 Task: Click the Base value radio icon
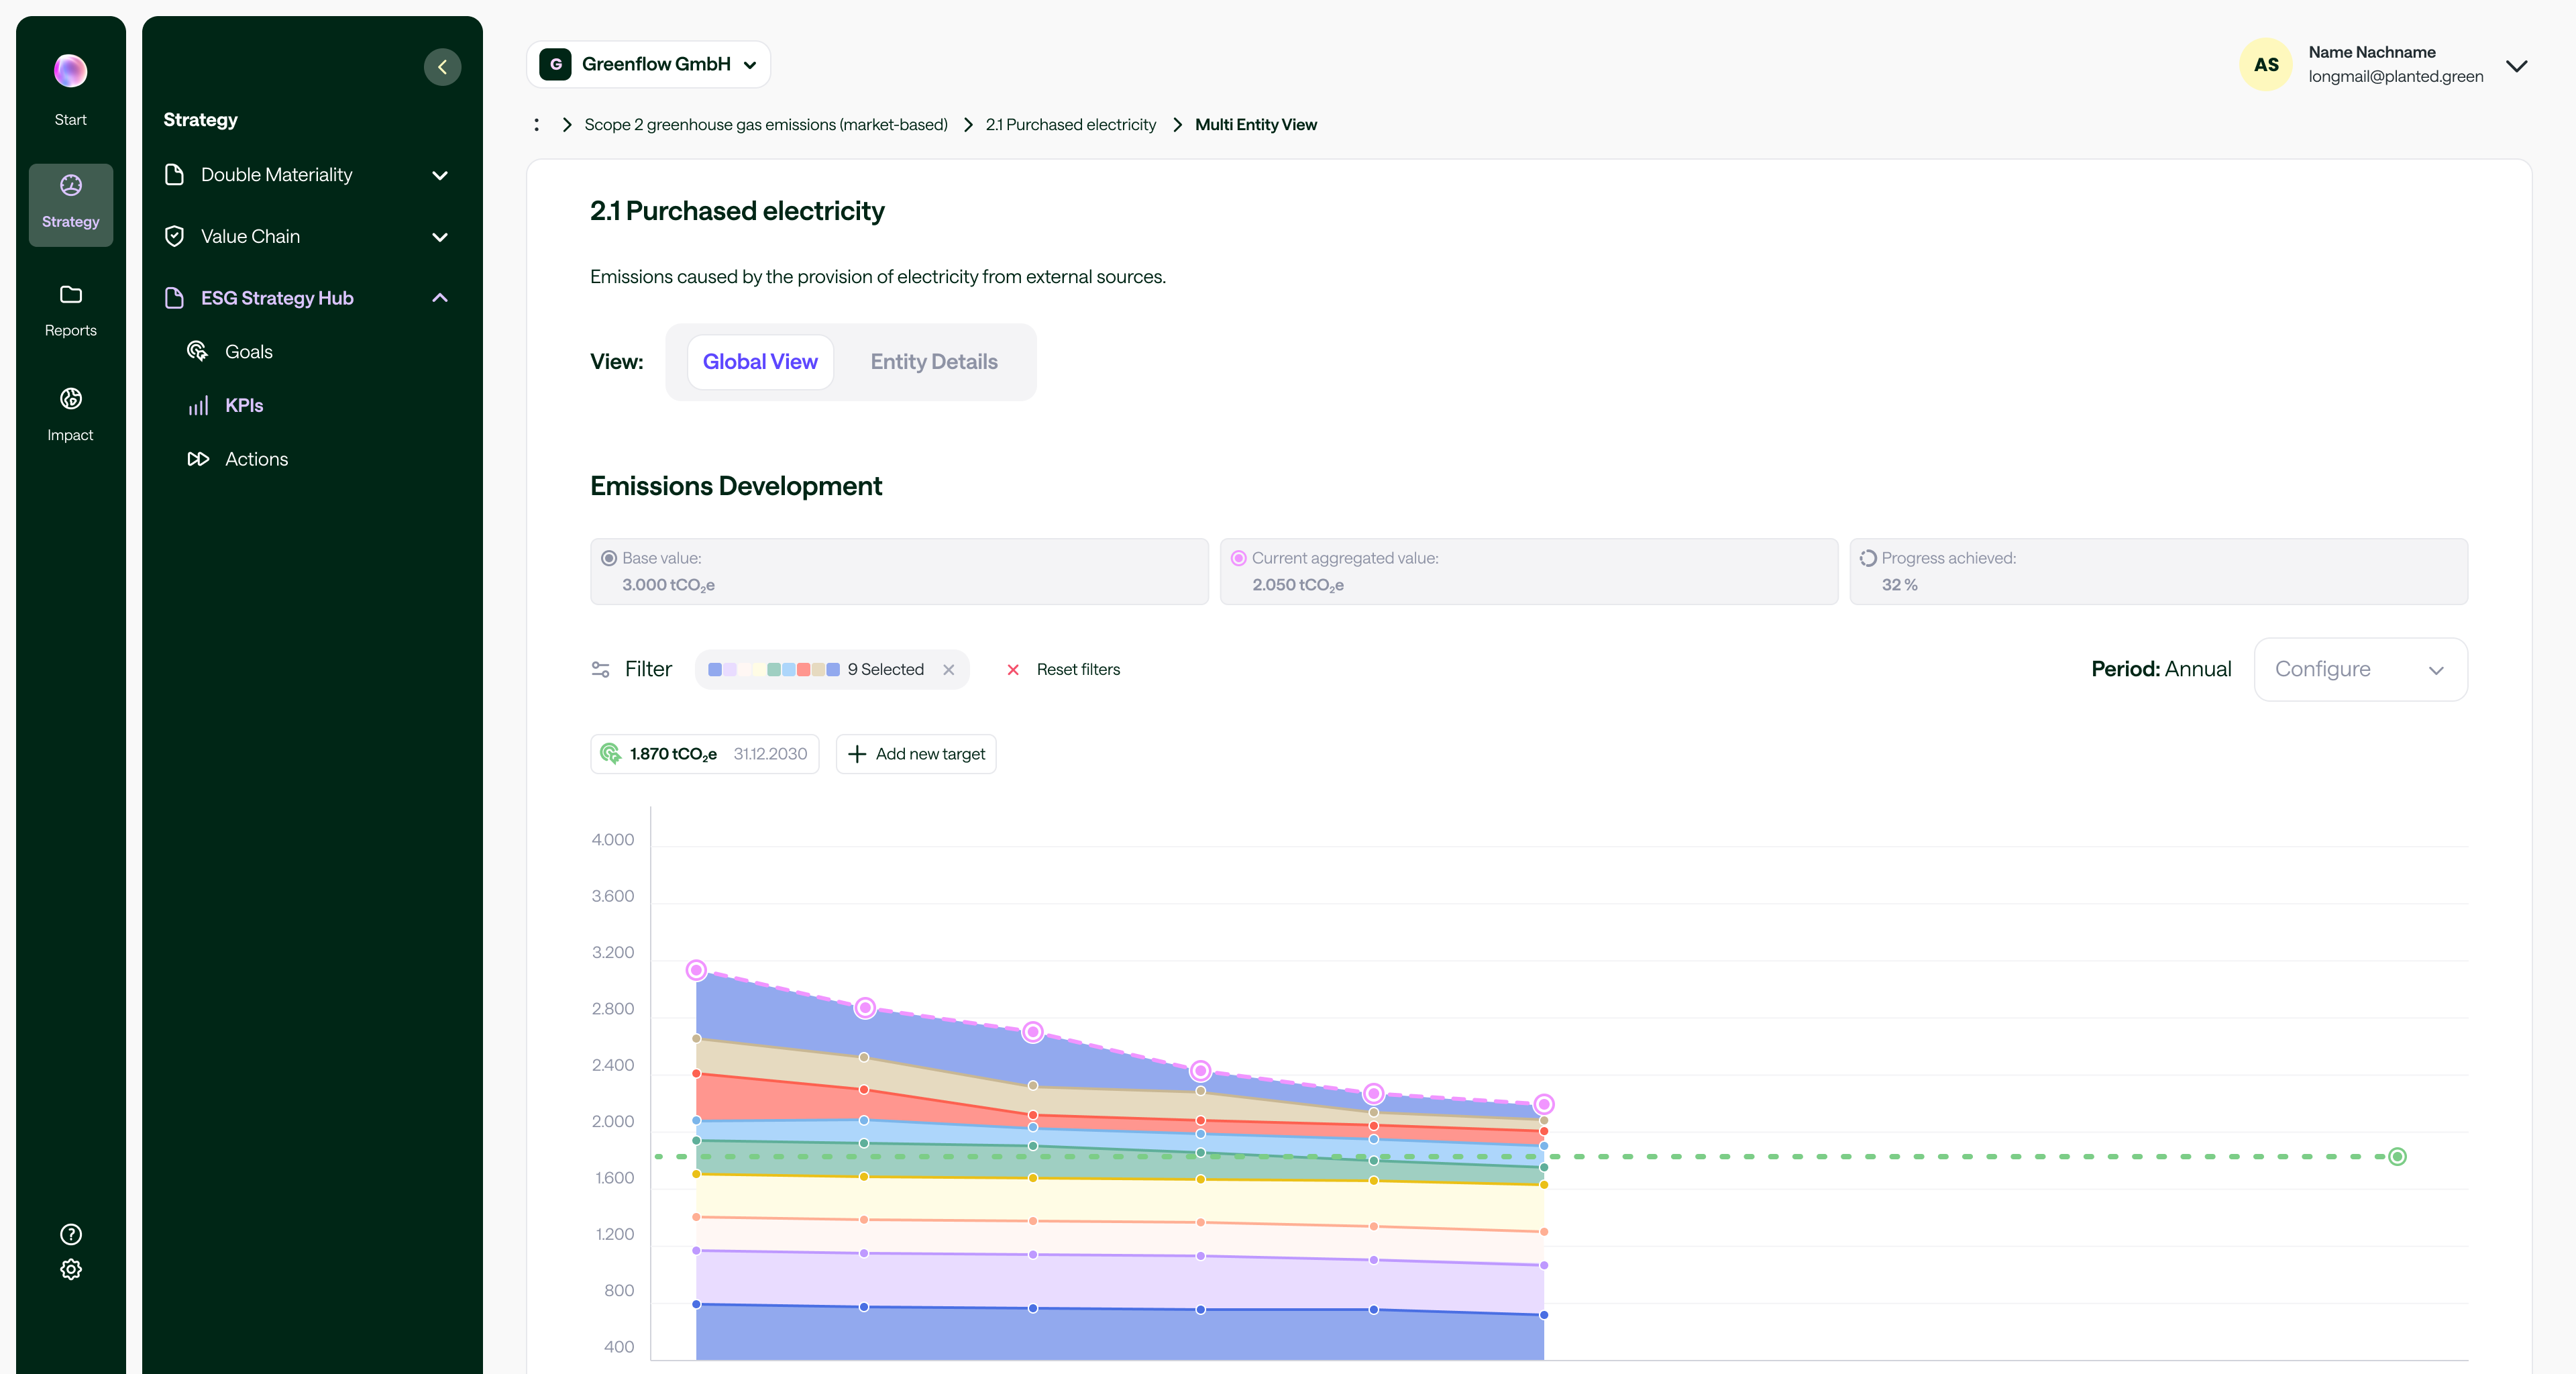point(608,558)
